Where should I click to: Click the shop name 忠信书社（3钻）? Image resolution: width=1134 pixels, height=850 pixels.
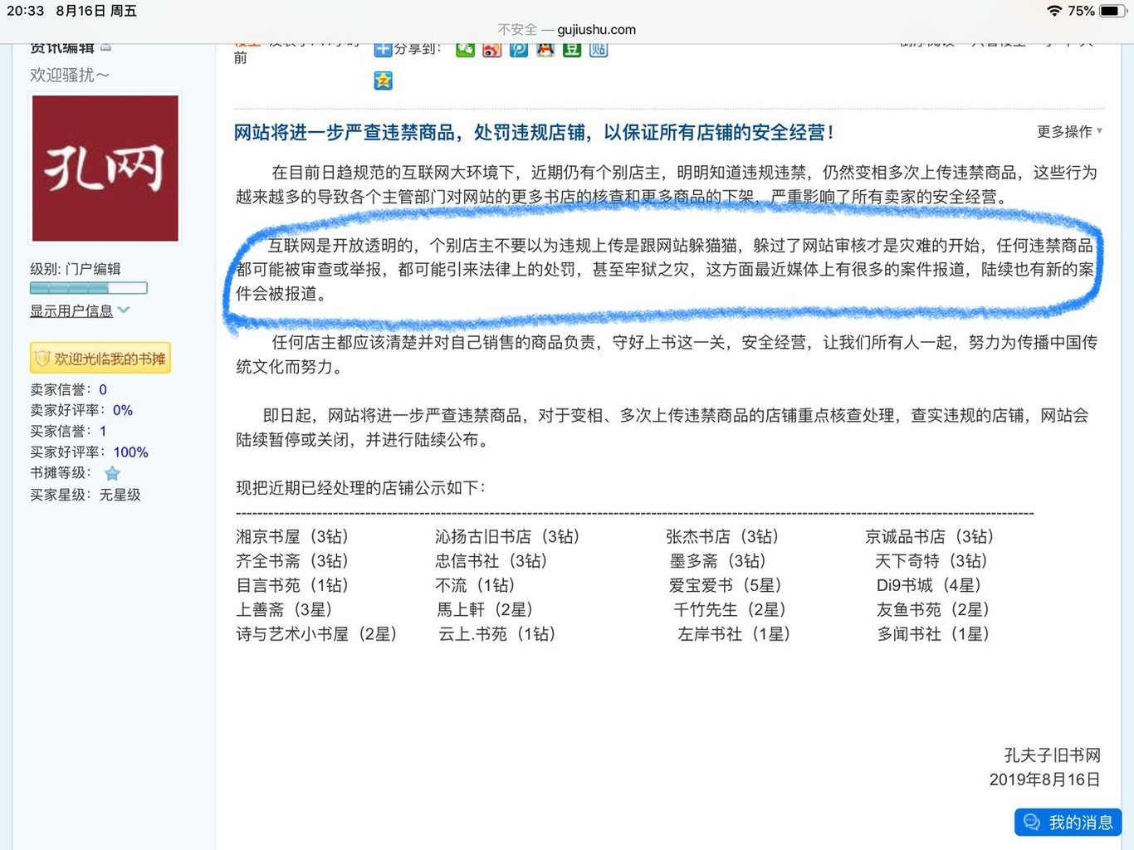491,560
